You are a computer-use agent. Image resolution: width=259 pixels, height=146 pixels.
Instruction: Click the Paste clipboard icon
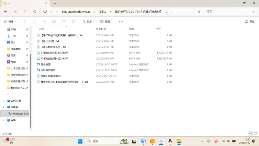tap(44, 21)
